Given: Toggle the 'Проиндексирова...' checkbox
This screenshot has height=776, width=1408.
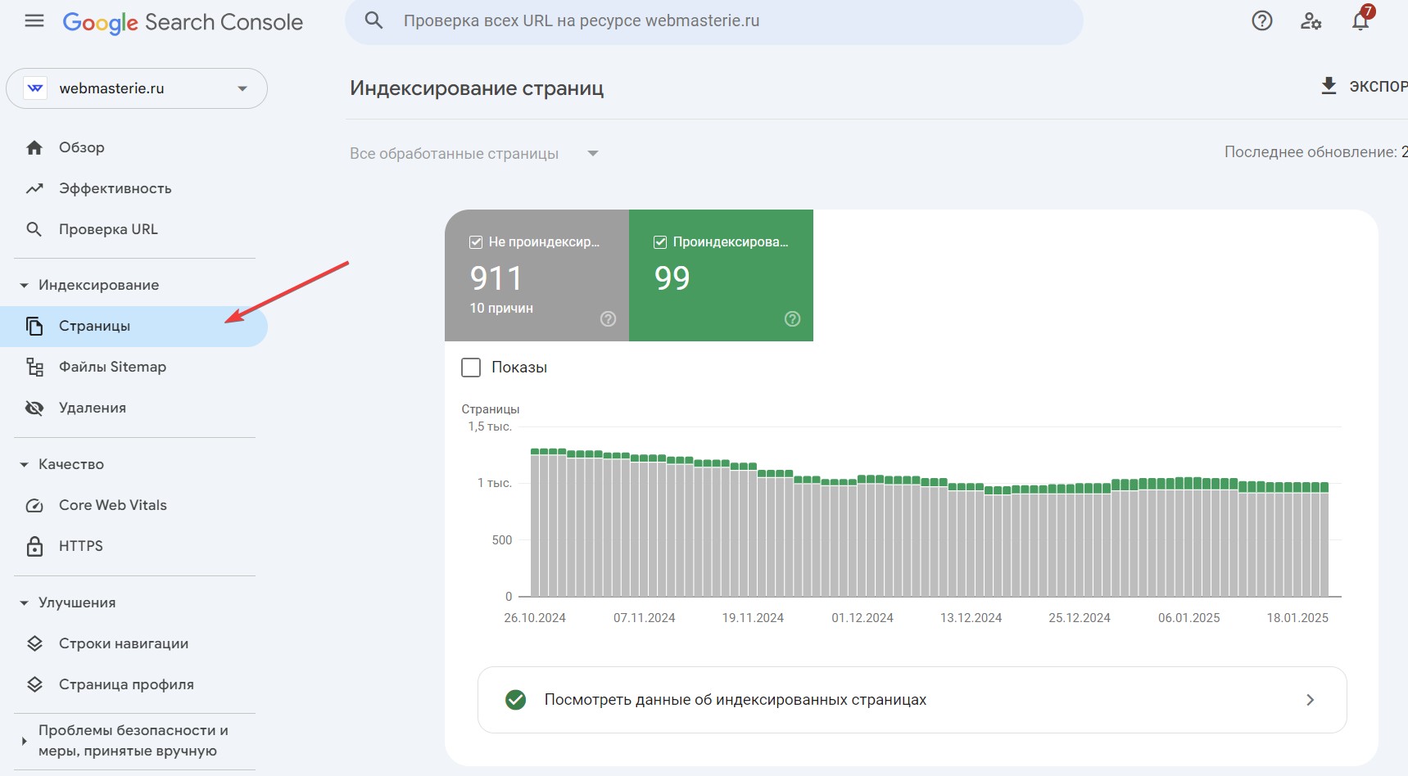Looking at the screenshot, I should coord(660,242).
